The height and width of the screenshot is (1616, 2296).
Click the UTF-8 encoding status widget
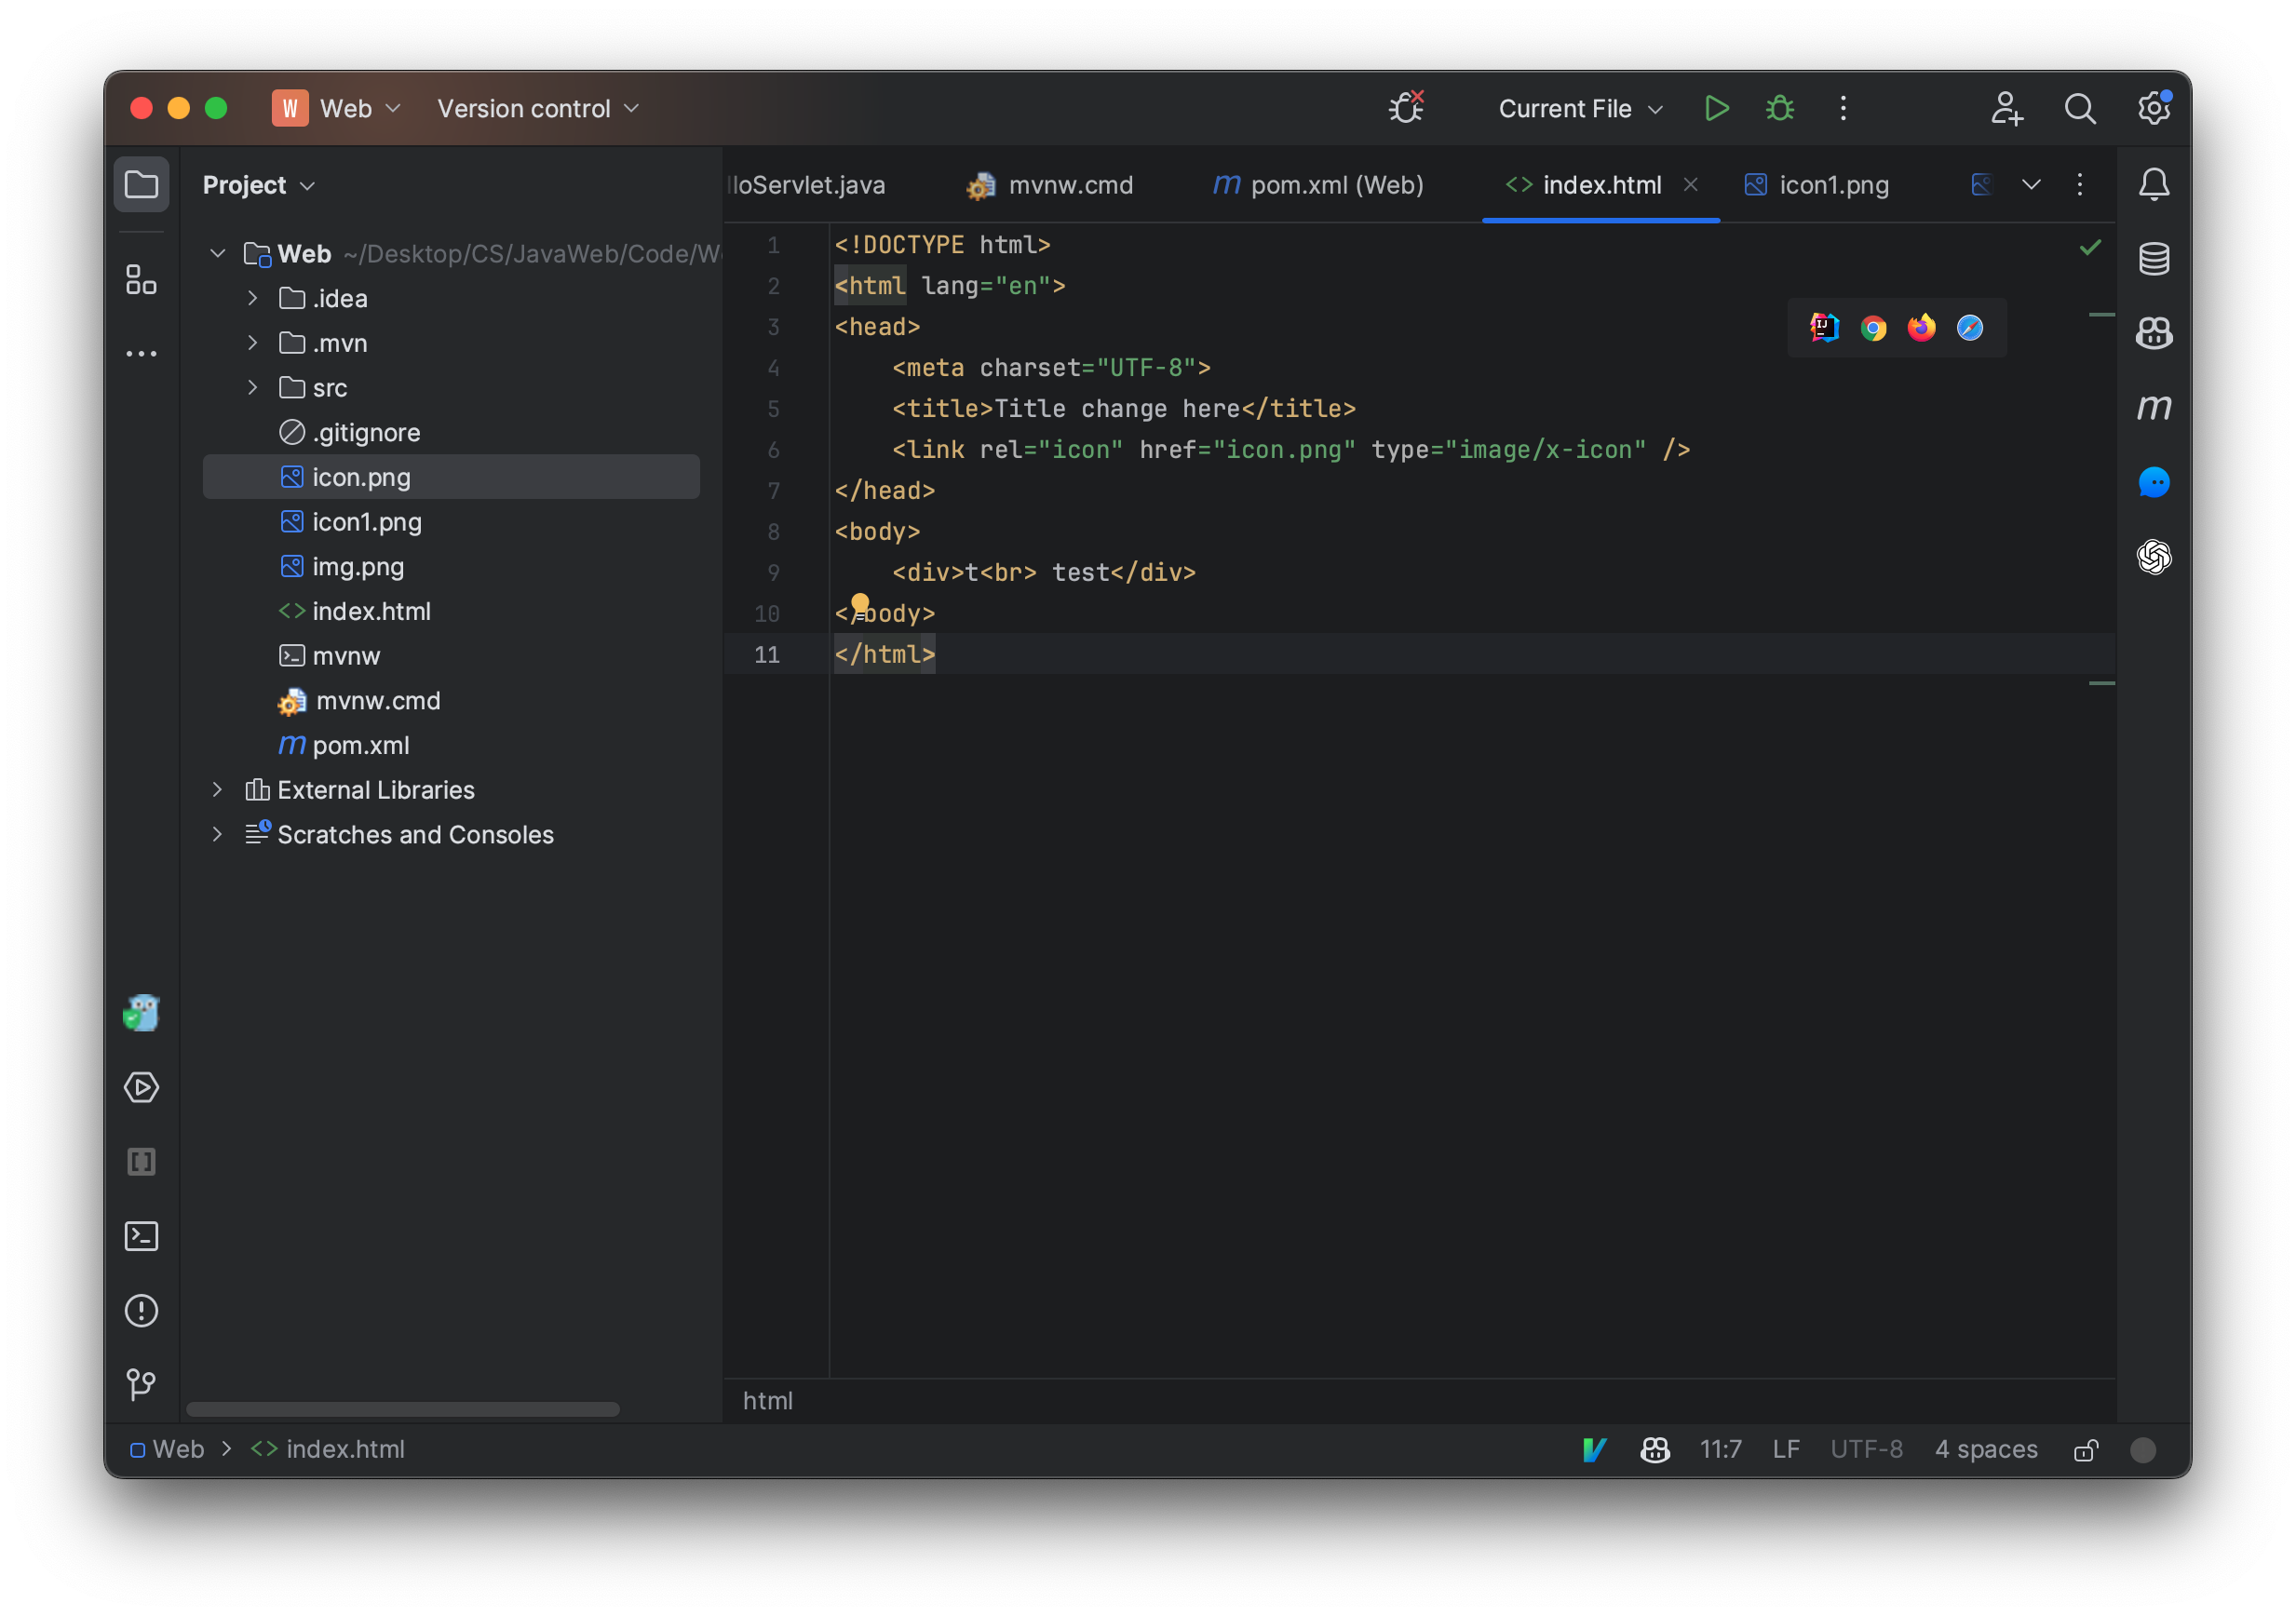(1866, 1450)
